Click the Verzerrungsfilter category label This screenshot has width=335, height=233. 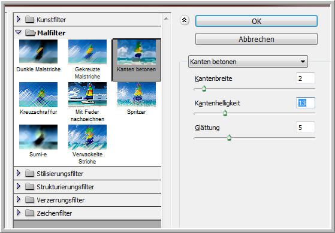pos(61,200)
